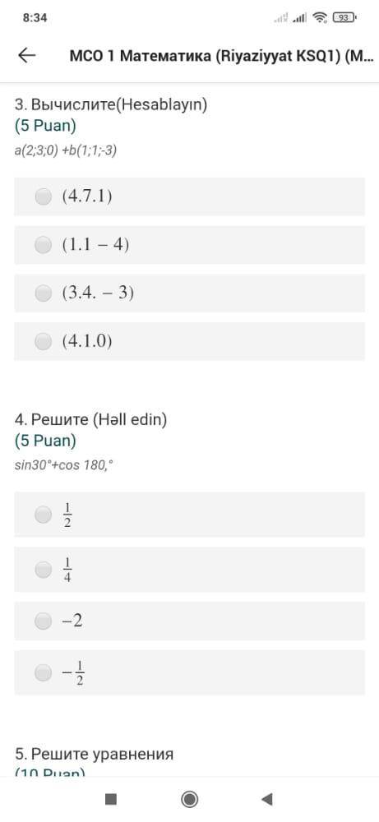Image resolution: width=379 pixels, height=822 pixels.
Task: Tap the Android back triangle button
Action: [267, 799]
